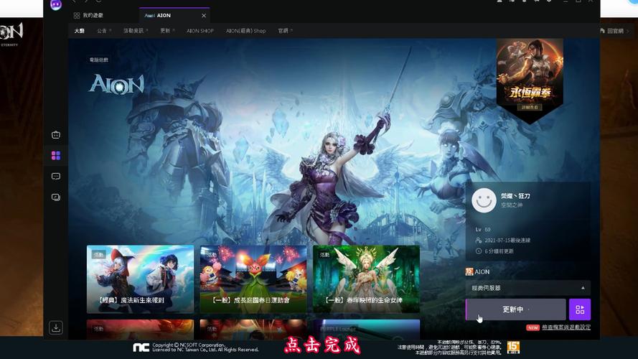Expand the 經典伺服器 server dropdown
The width and height of the screenshot is (638, 359).
[527, 288]
